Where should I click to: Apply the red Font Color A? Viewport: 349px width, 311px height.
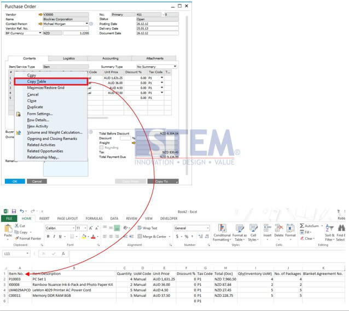click(93, 237)
